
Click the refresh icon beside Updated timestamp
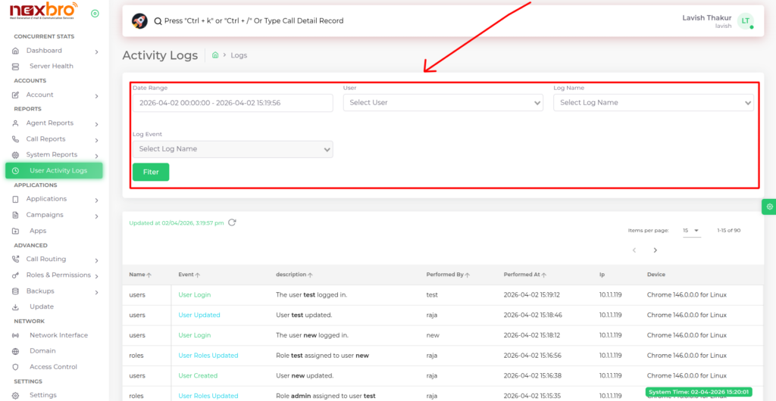(232, 222)
